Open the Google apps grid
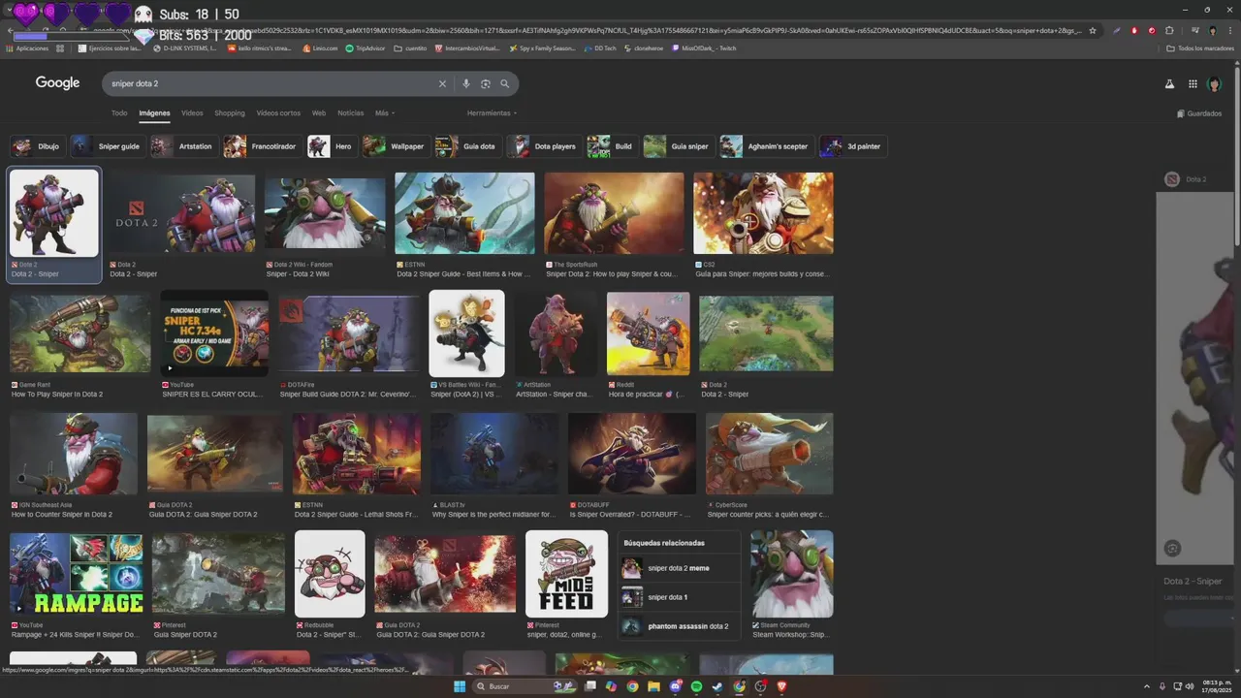 [x=1193, y=84]
